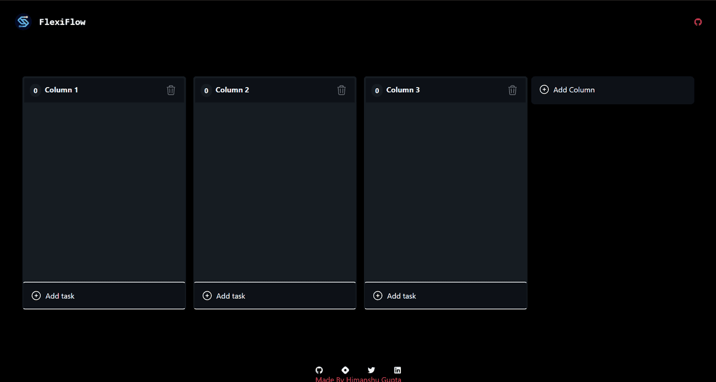716x382 pixels.
Task: Click the task count badge of Column 1
Action: click(35, 91)
